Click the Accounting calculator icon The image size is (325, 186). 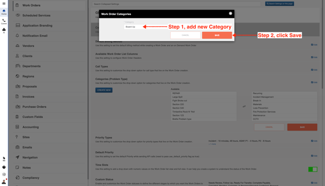pyautogui.click(x=17, y=127)
